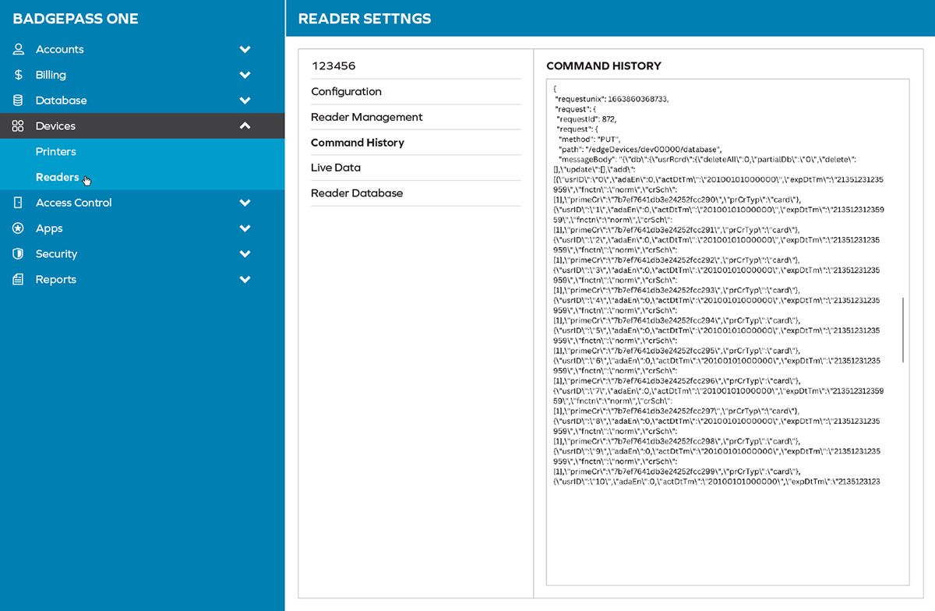Viewport: 935px width, 611px height.
Task: Click the command history scrollbar thumb
Action: pos(903,329)
